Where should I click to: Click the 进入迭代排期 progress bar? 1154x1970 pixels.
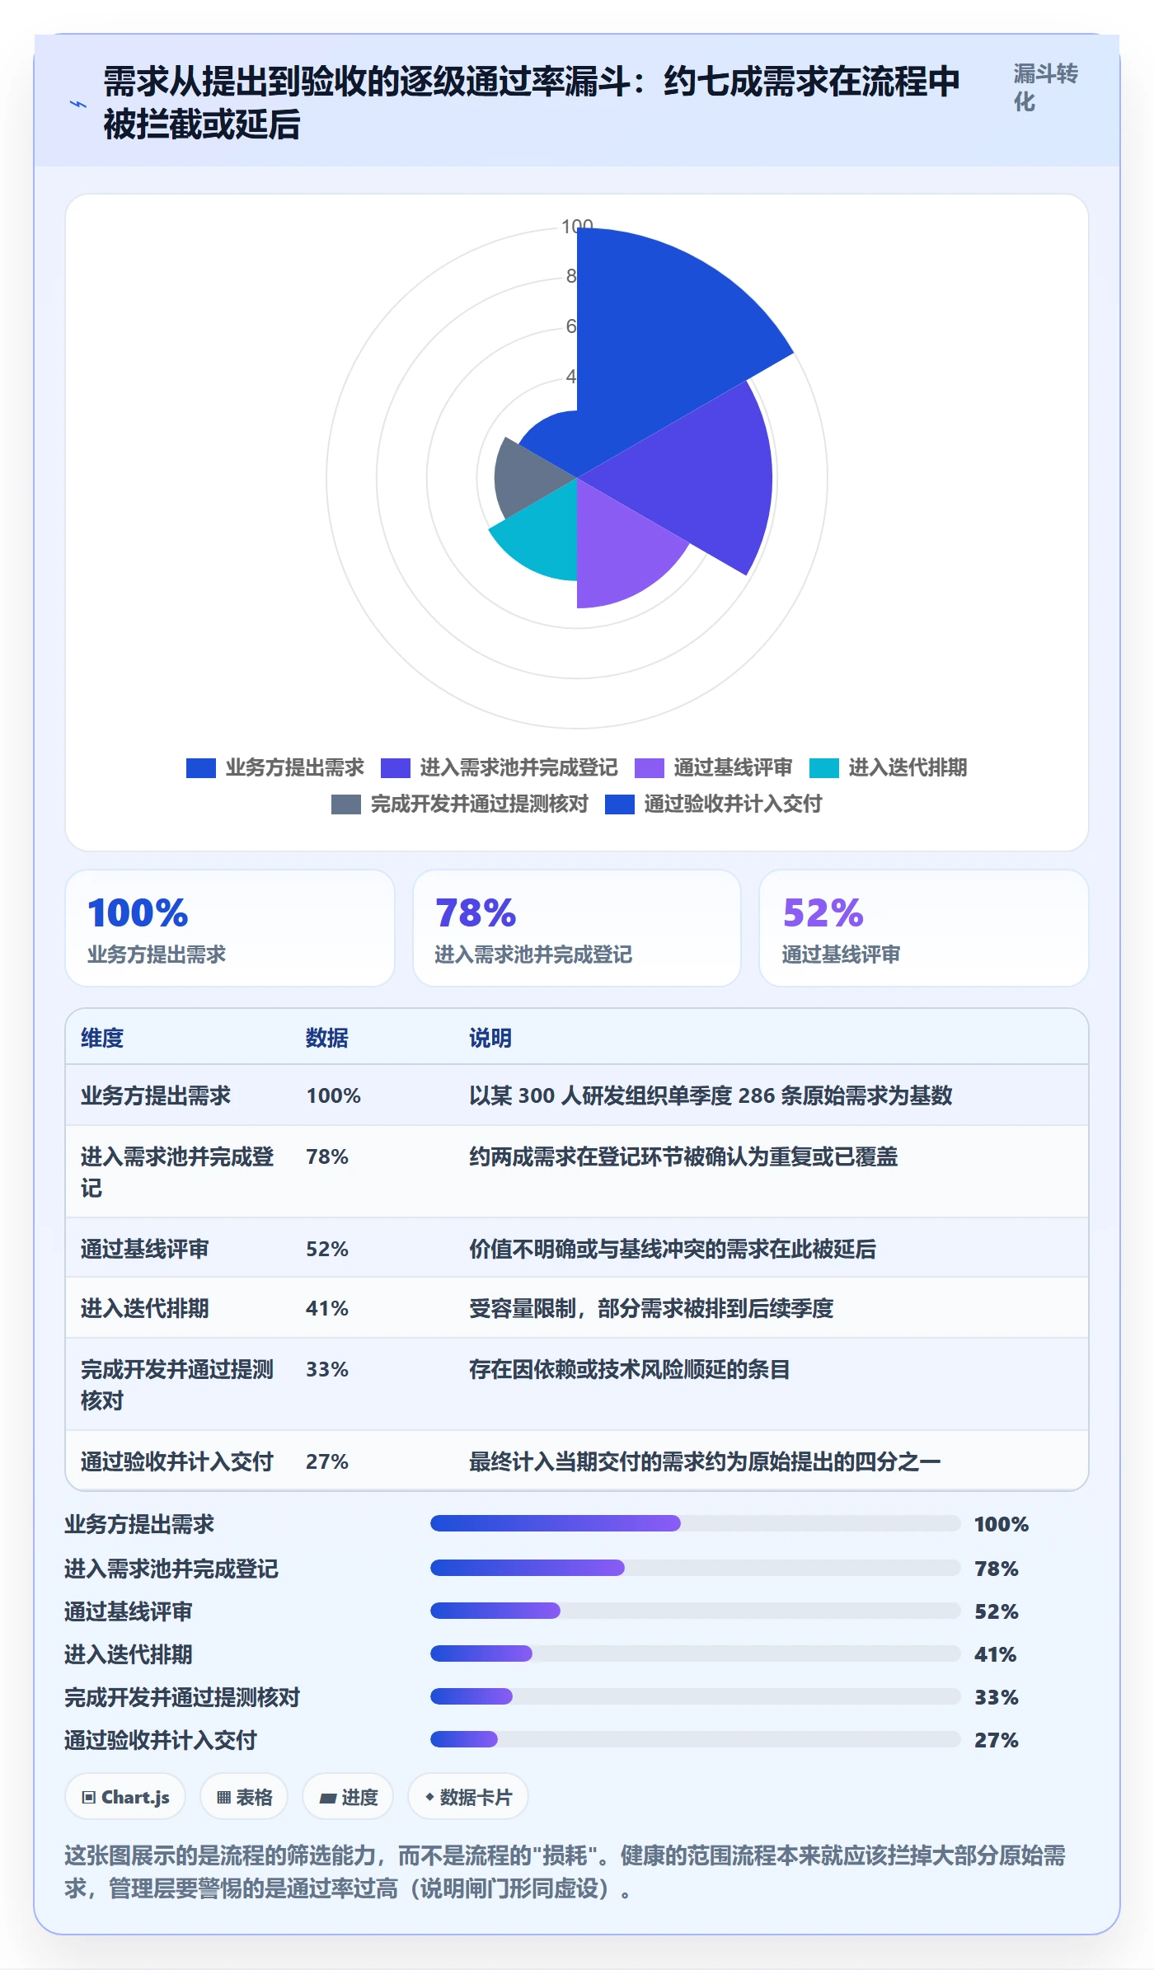click(x=696, y=1653)
